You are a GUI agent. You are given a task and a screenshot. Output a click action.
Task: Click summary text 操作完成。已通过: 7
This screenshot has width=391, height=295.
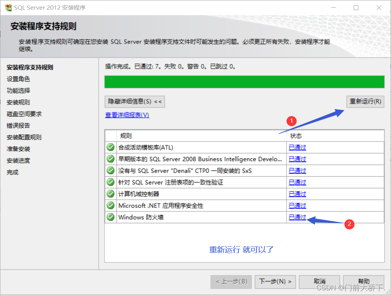pyautogui.click(x=133, y=66)
